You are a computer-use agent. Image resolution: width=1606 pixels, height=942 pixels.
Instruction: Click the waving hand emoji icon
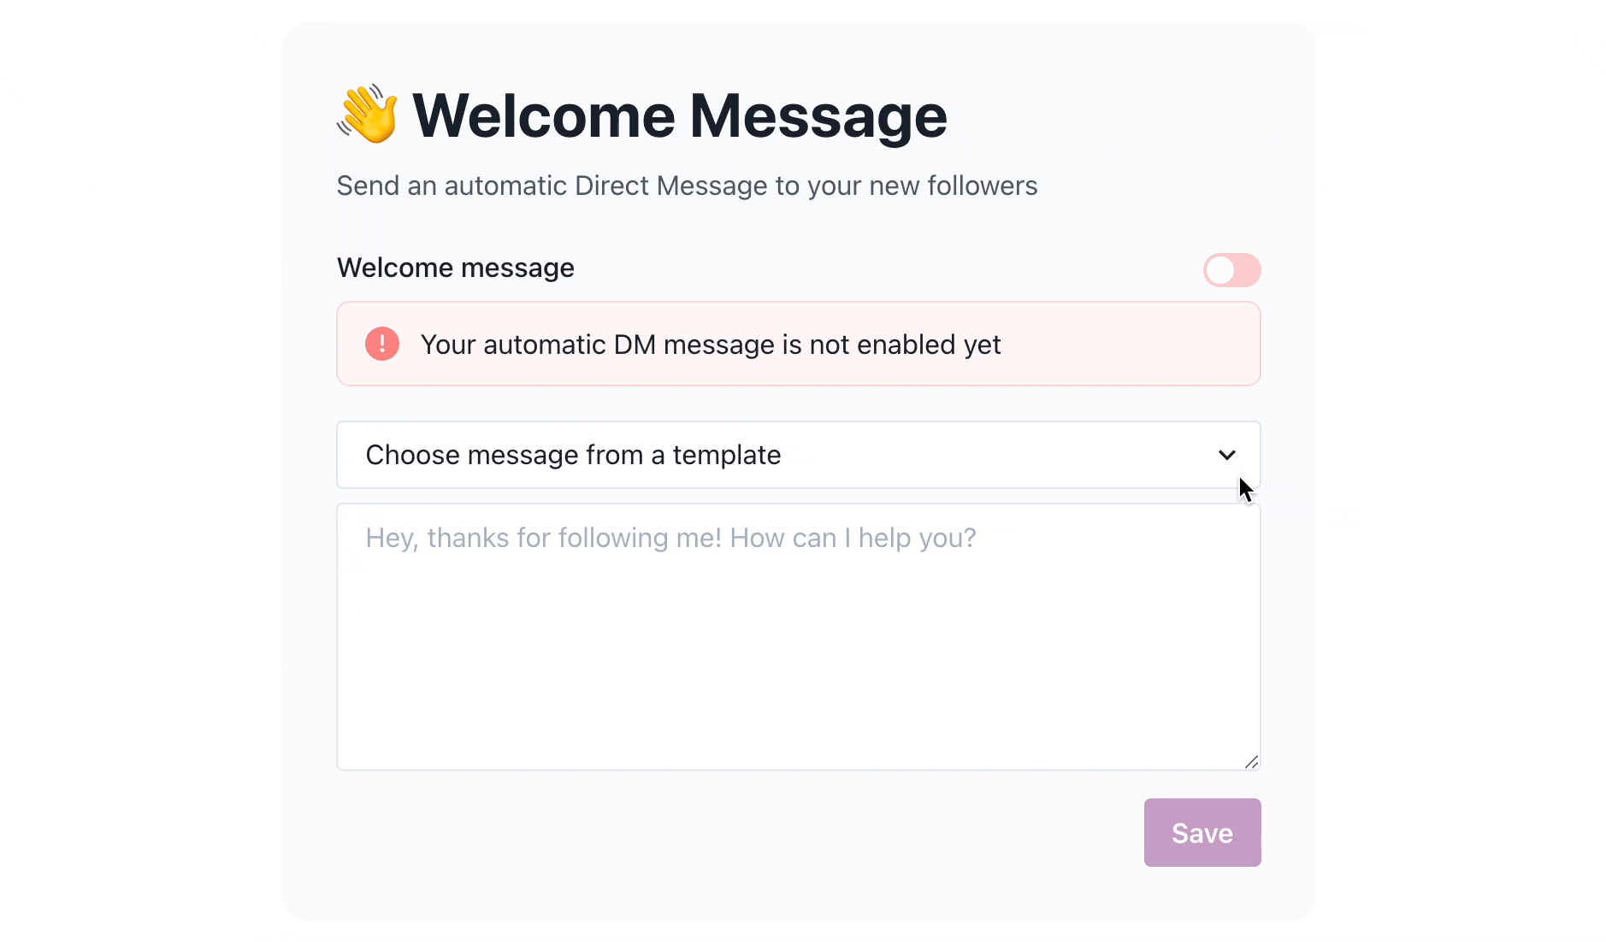click(x=367, y=115)
